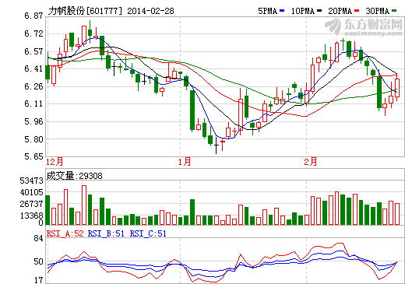Screen dimensions: 405x284
Task: Click the 2月 month marker
Action: click(x=311, y=162)
